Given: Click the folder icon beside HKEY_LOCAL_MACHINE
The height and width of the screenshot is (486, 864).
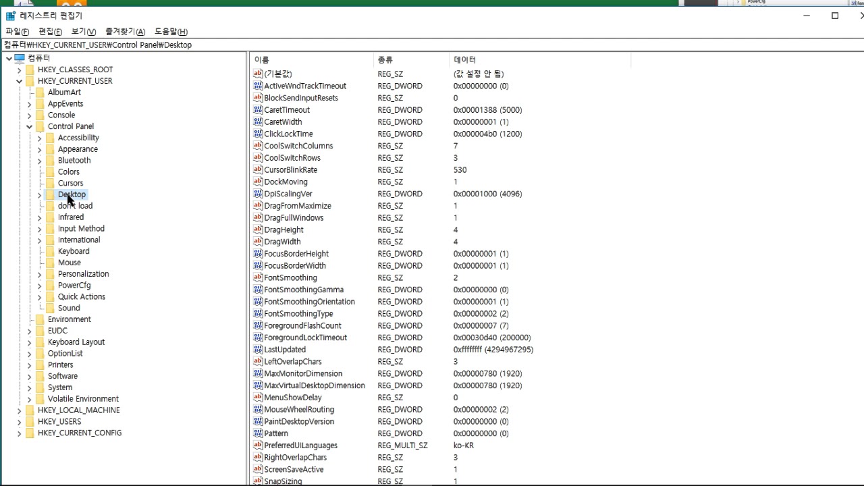Looking at the screenshot, I should (x=30, y=410).
